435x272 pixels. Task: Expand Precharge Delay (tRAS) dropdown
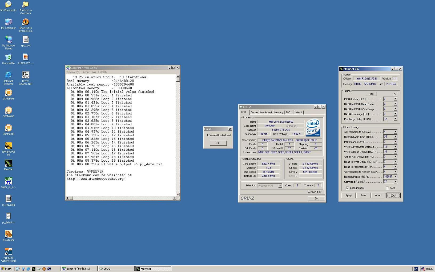[x=395, y=119]
